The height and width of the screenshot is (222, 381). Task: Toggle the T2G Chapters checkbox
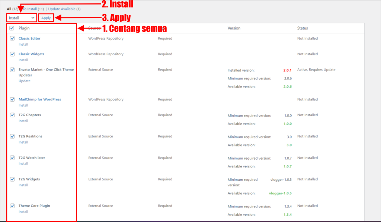tap(12, 115)
